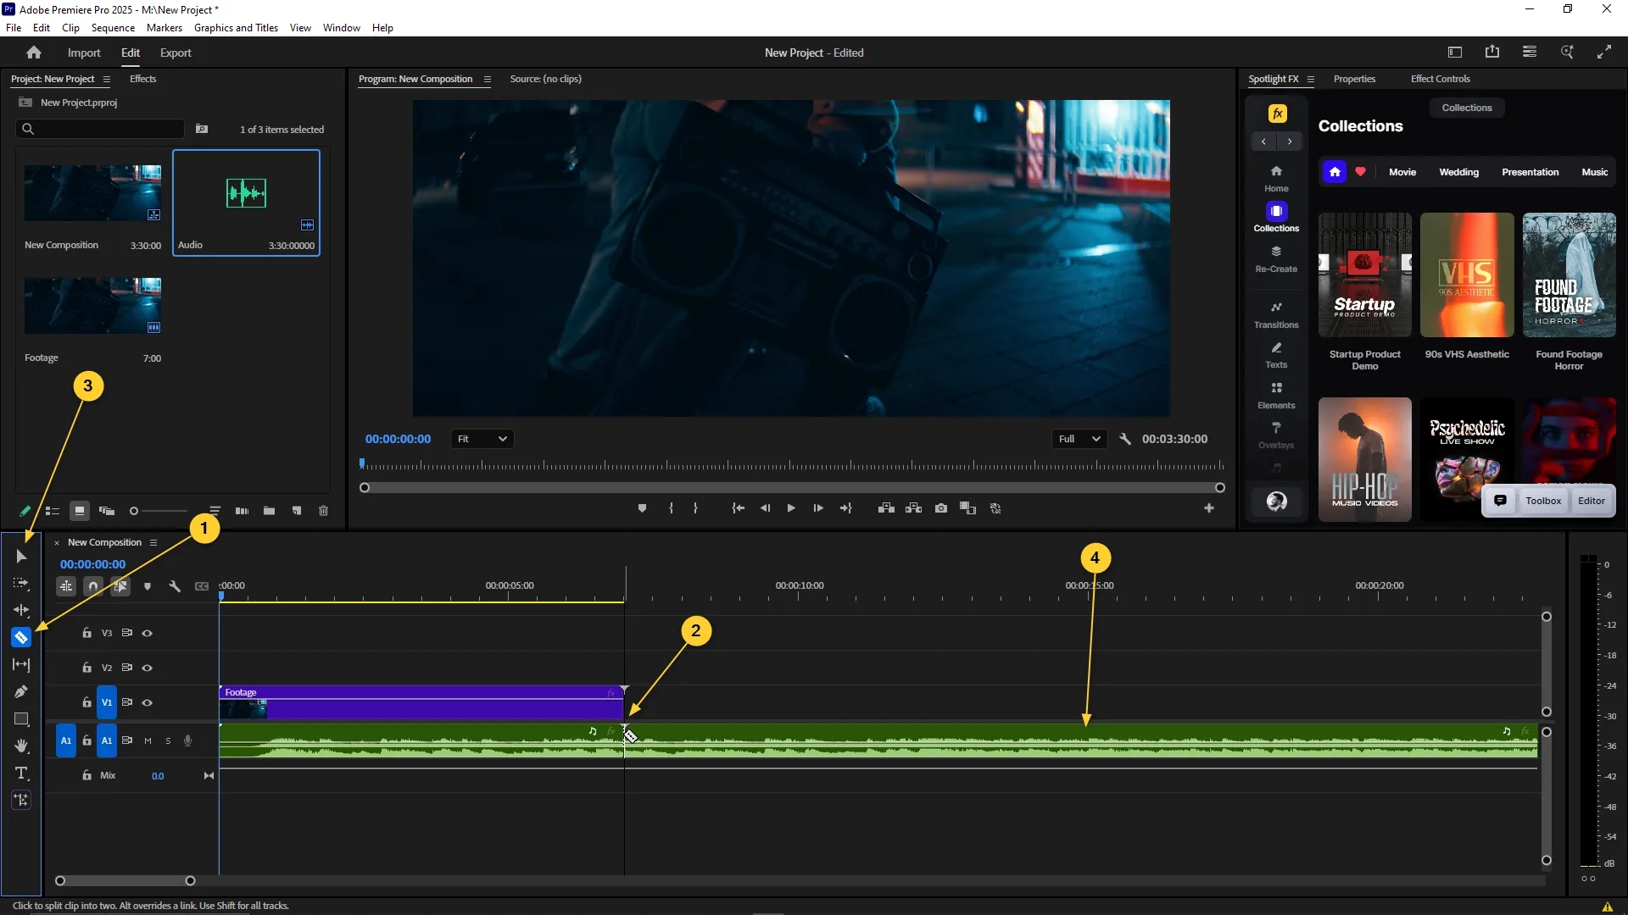Select the Hand tool
Image resolution: width=1628 pixels, height=915 pixels.
(x=21, y=746)
